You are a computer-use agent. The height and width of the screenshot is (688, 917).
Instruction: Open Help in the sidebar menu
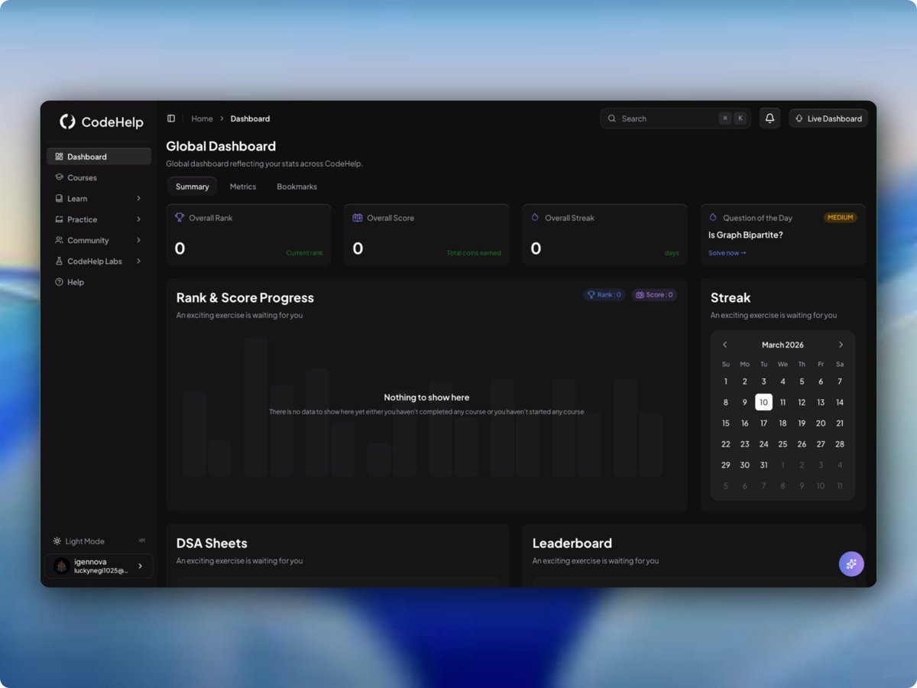(x=99, y=282)
